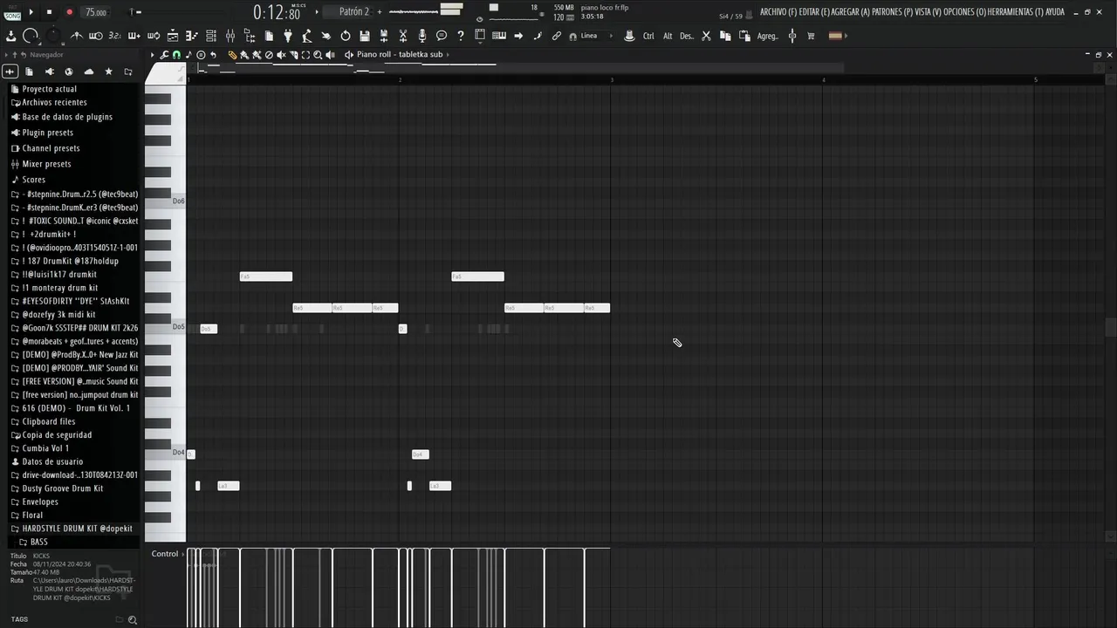Open the HERRAMIENTAS (T) menu
The width and height of the screenshot is (1117, 628).
1016,12
